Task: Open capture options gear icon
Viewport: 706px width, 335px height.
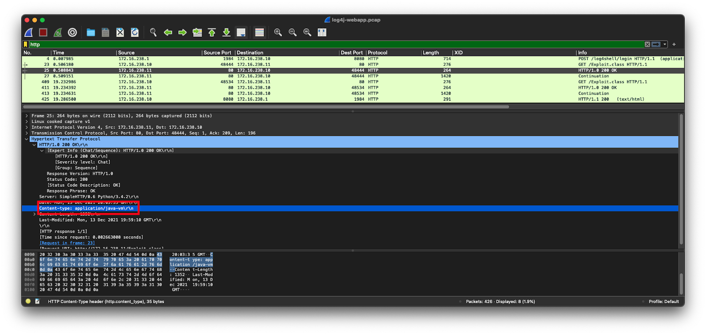Action: [x=72, y=33]
